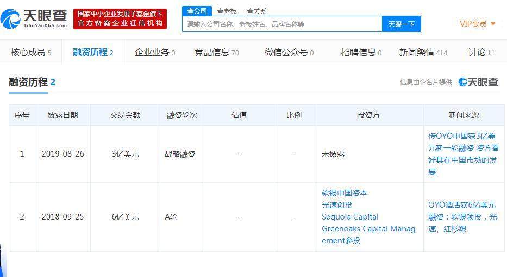507x277 pixels.
Task: Click the 融资轮次 column header
Action: coord(182,115)
